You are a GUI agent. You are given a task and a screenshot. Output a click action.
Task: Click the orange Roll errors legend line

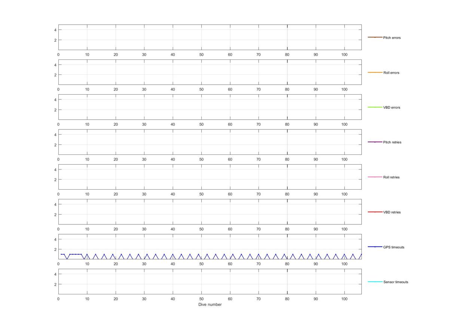pyautogui.click(x=375, y=72)
